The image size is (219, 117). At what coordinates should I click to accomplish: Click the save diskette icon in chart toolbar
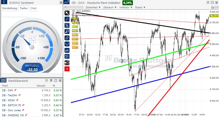(x=217, y=7)
